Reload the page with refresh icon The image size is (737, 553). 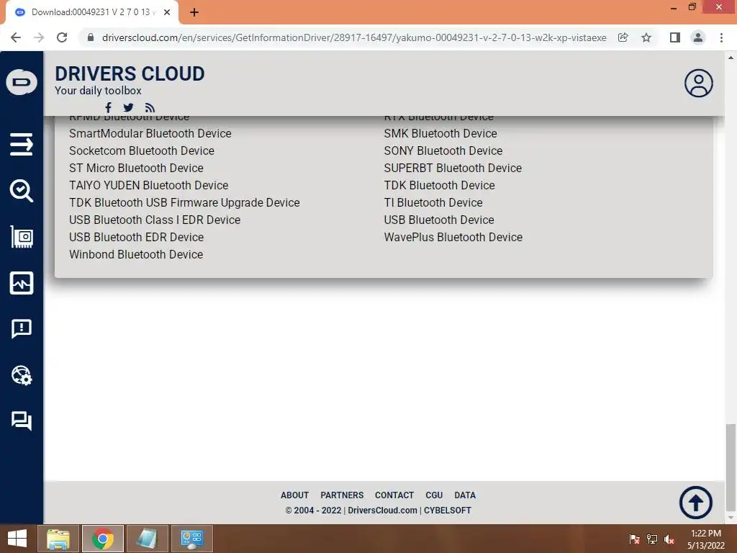[62, 37]
